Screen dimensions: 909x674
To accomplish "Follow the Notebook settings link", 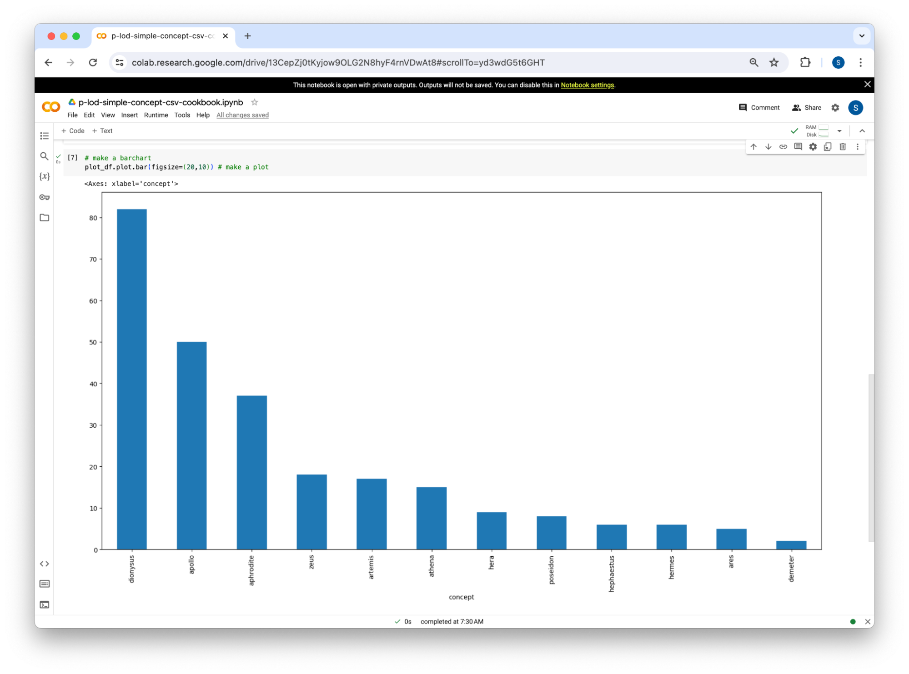I will [x=587, y=85].
